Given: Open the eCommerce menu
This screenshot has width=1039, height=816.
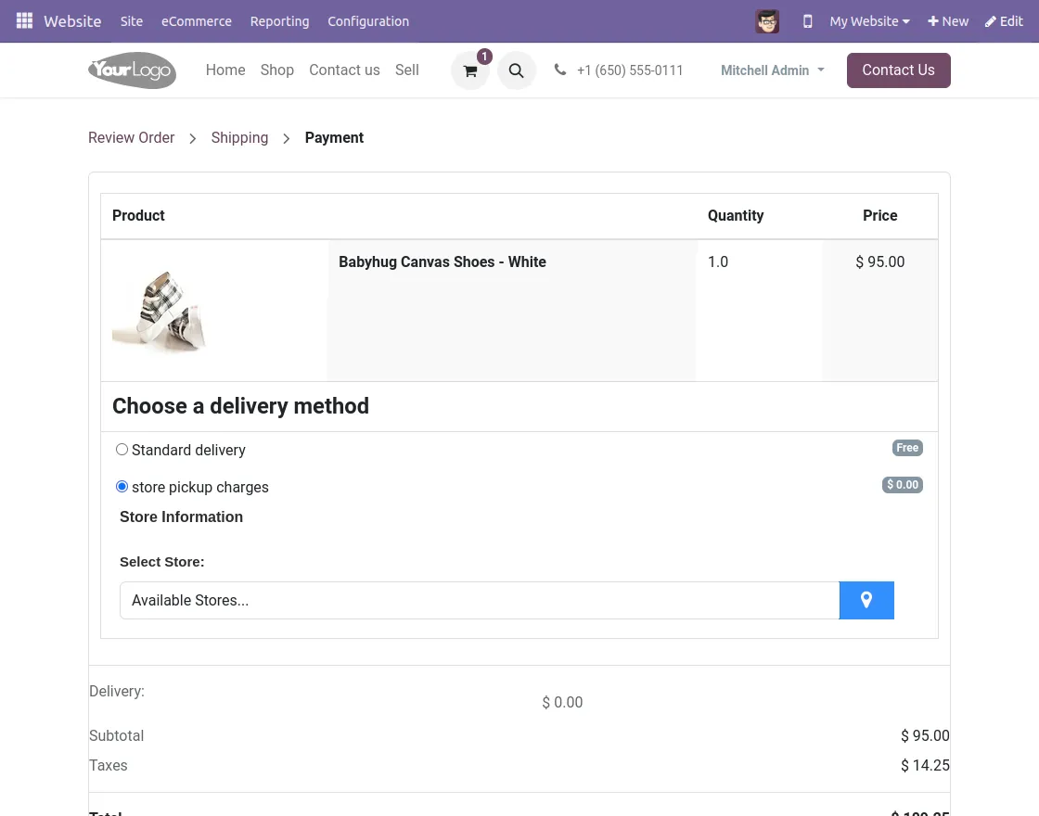Looking at the screenshot, I should [197, 21].
